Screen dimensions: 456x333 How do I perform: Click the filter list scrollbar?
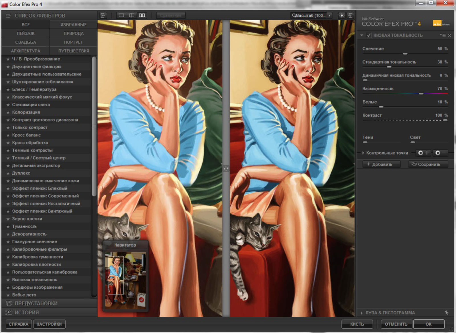click(x=94, y=126)
